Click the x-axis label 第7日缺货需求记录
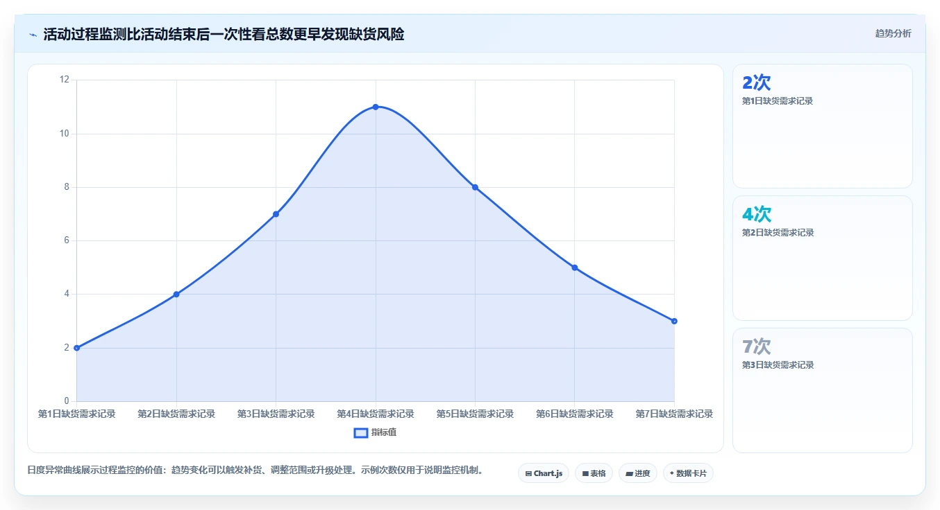The width and height of the screenshot is (940, 510). pos(674,414)
